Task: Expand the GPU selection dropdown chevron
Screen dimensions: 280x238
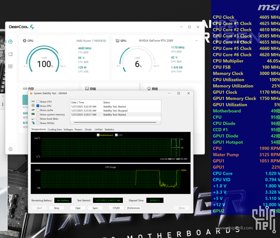Action: [197, 41]
